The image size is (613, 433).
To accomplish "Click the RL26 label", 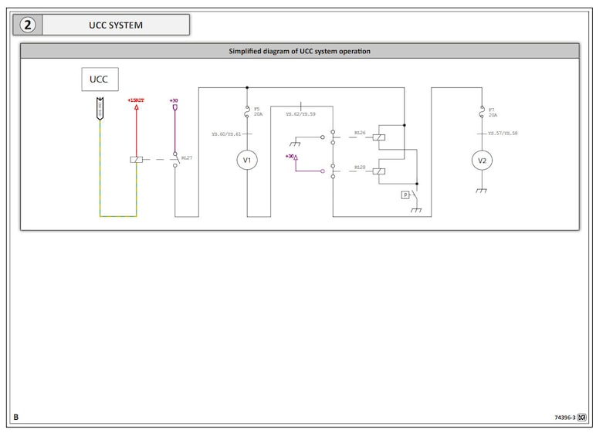I will coord(360,133).
